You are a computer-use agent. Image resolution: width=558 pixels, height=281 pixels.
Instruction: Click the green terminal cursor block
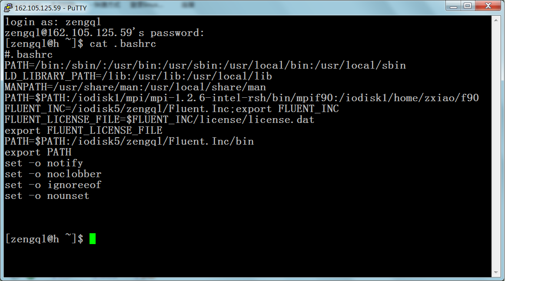pyautogui.click(x=93, y=238)
